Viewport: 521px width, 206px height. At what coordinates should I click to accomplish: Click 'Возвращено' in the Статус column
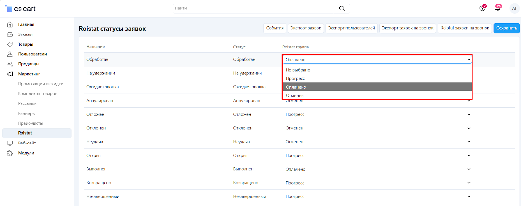tap(246, 183)
